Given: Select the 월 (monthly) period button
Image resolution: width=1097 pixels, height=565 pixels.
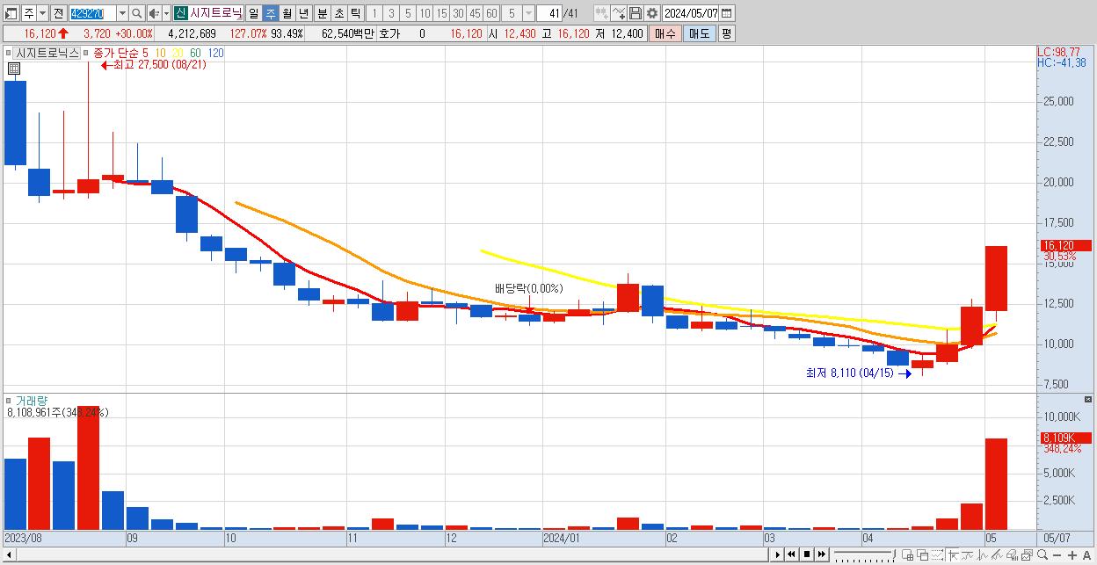Looking at the screenshot, I should point(287,13).
